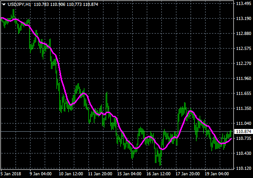Click the chart menu triangle beside USDJPY
Screen dimensions: 253x178
(4, 5)
